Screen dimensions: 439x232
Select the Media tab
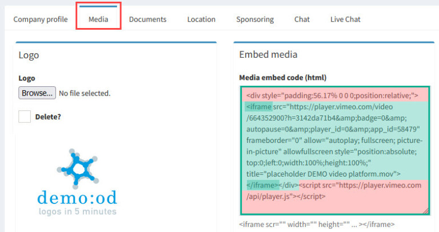click(x=98, y=19)
